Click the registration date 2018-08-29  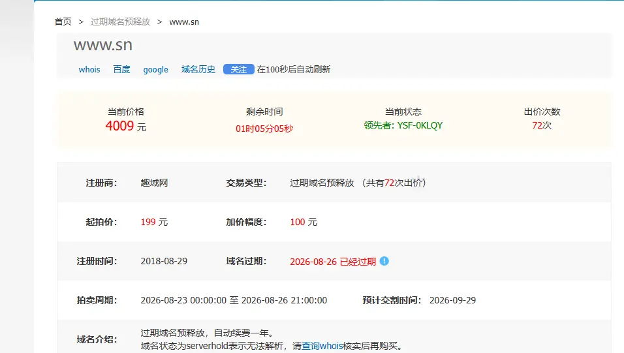point(164,261)
